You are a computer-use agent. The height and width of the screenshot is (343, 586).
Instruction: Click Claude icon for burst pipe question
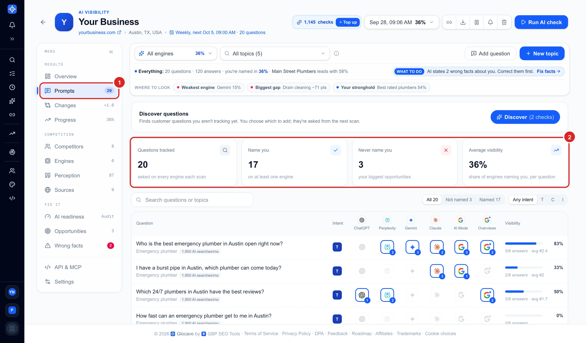pos(437,271)
